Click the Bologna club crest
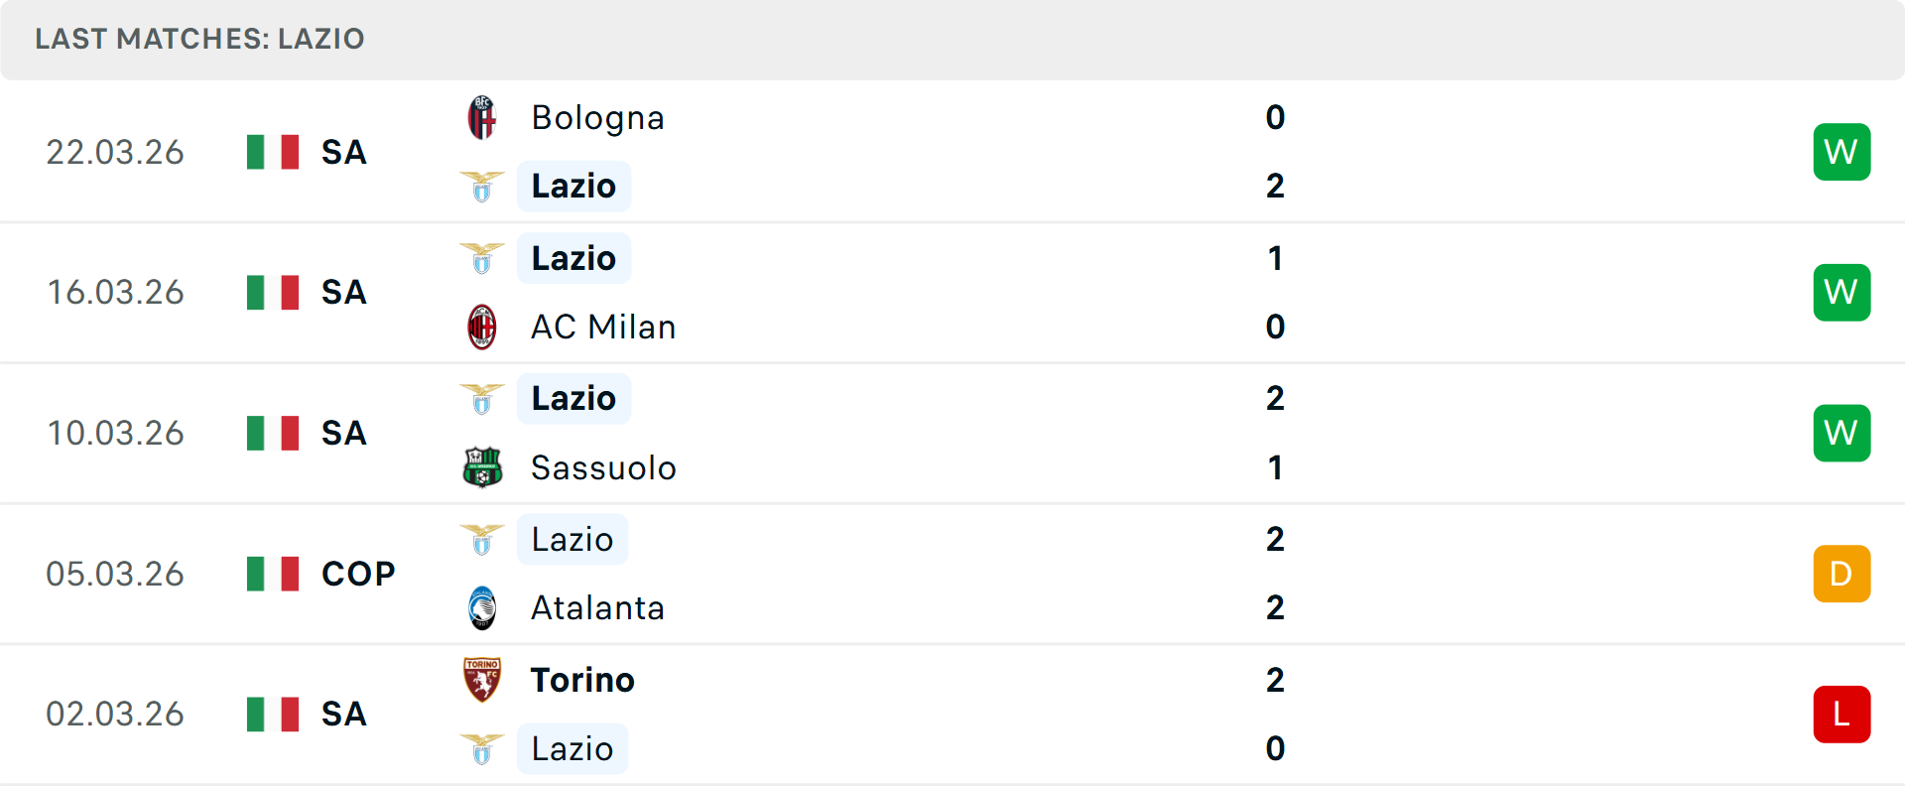The height and width of the screenshot is (786, 1905). [482, 116]
